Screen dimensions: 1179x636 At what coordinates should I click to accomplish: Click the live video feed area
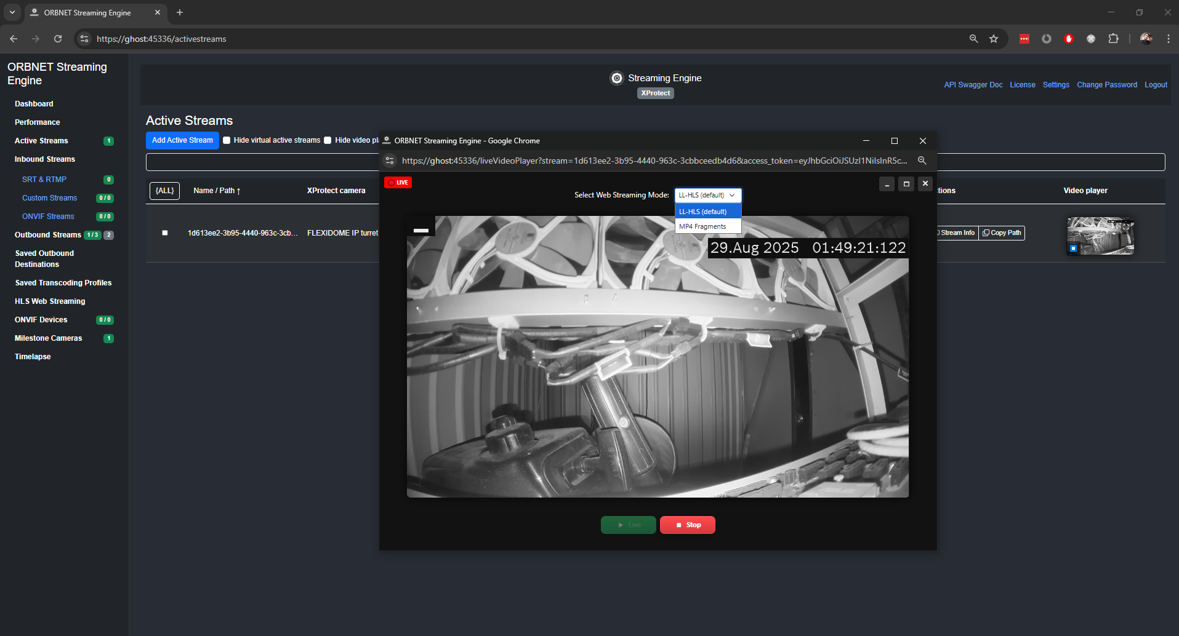coord(658,357)
